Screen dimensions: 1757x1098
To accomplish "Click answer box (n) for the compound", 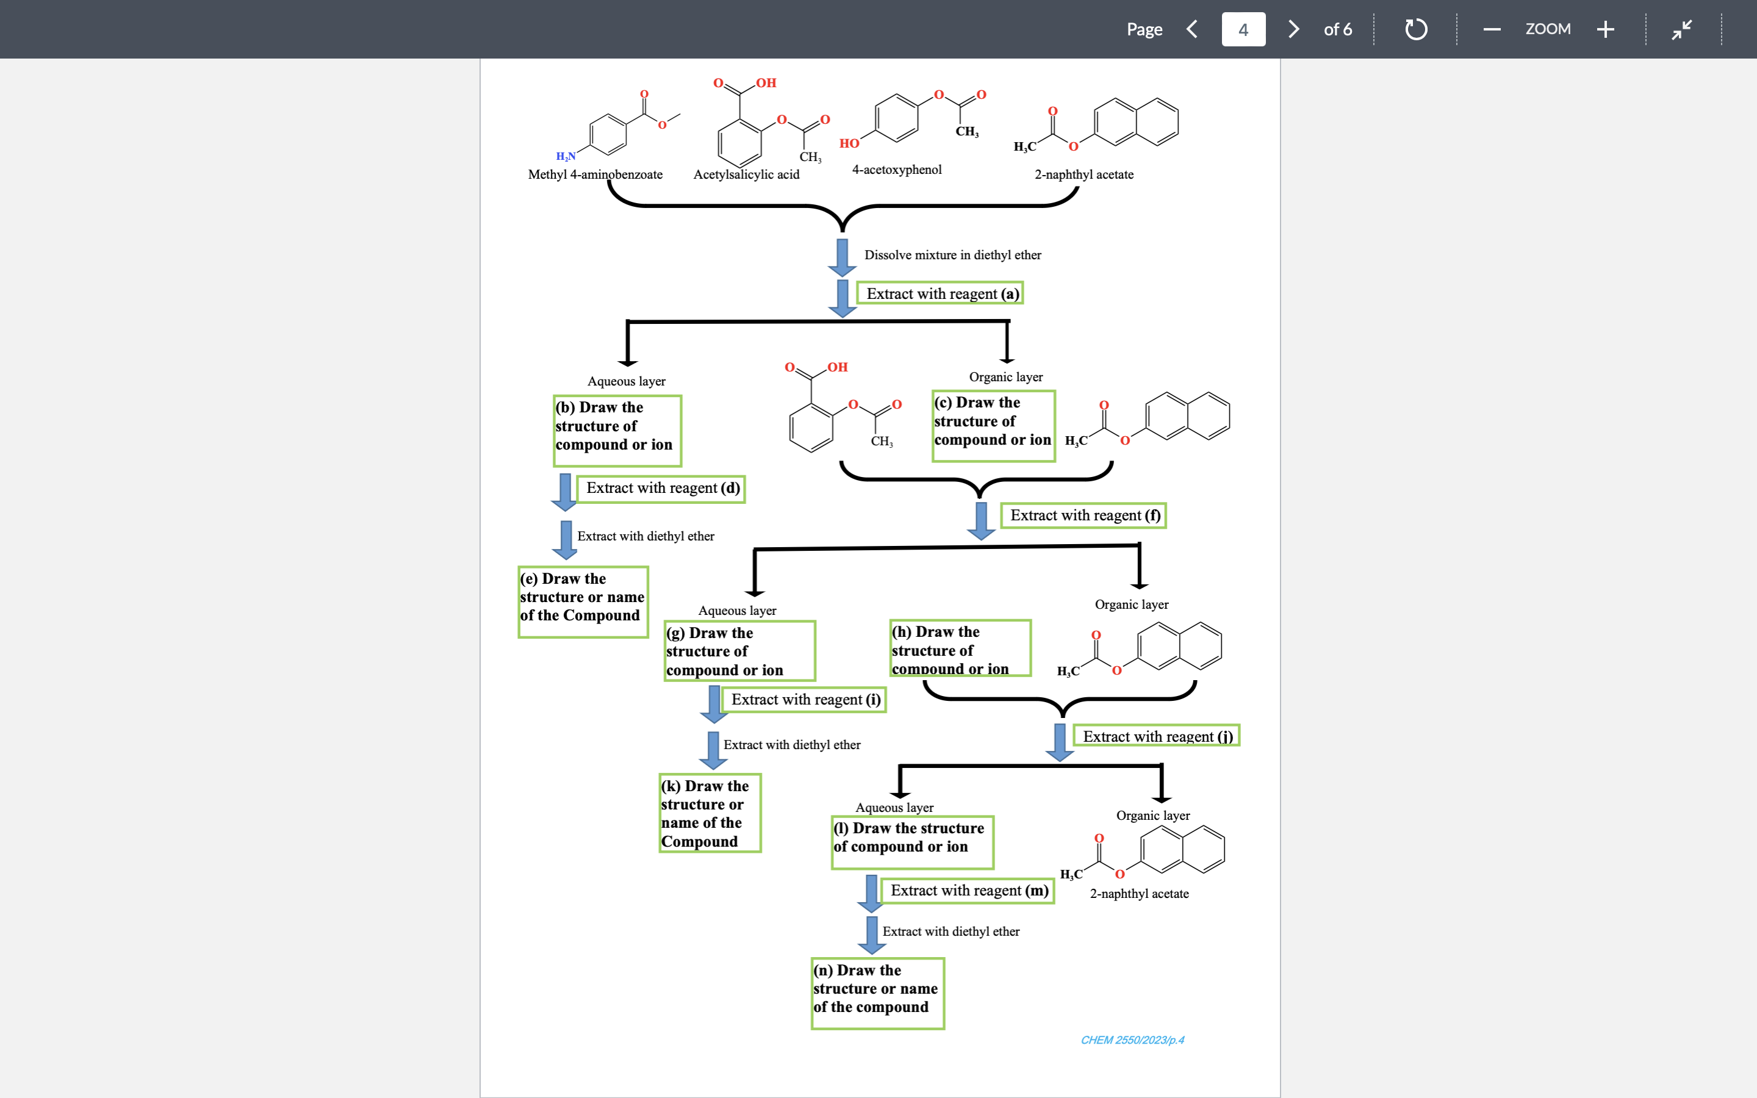I will coord(878,992).
